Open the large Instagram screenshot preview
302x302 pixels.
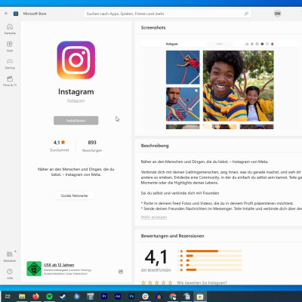tap(220, 86)
